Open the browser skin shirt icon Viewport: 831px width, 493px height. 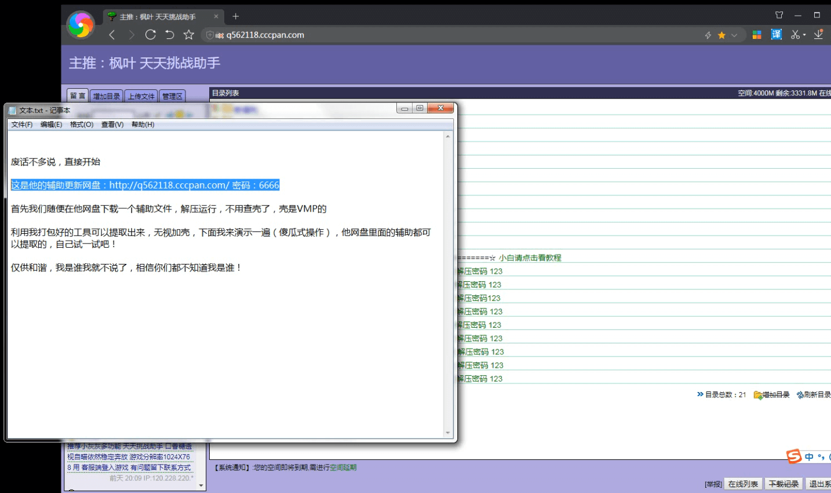779,16
